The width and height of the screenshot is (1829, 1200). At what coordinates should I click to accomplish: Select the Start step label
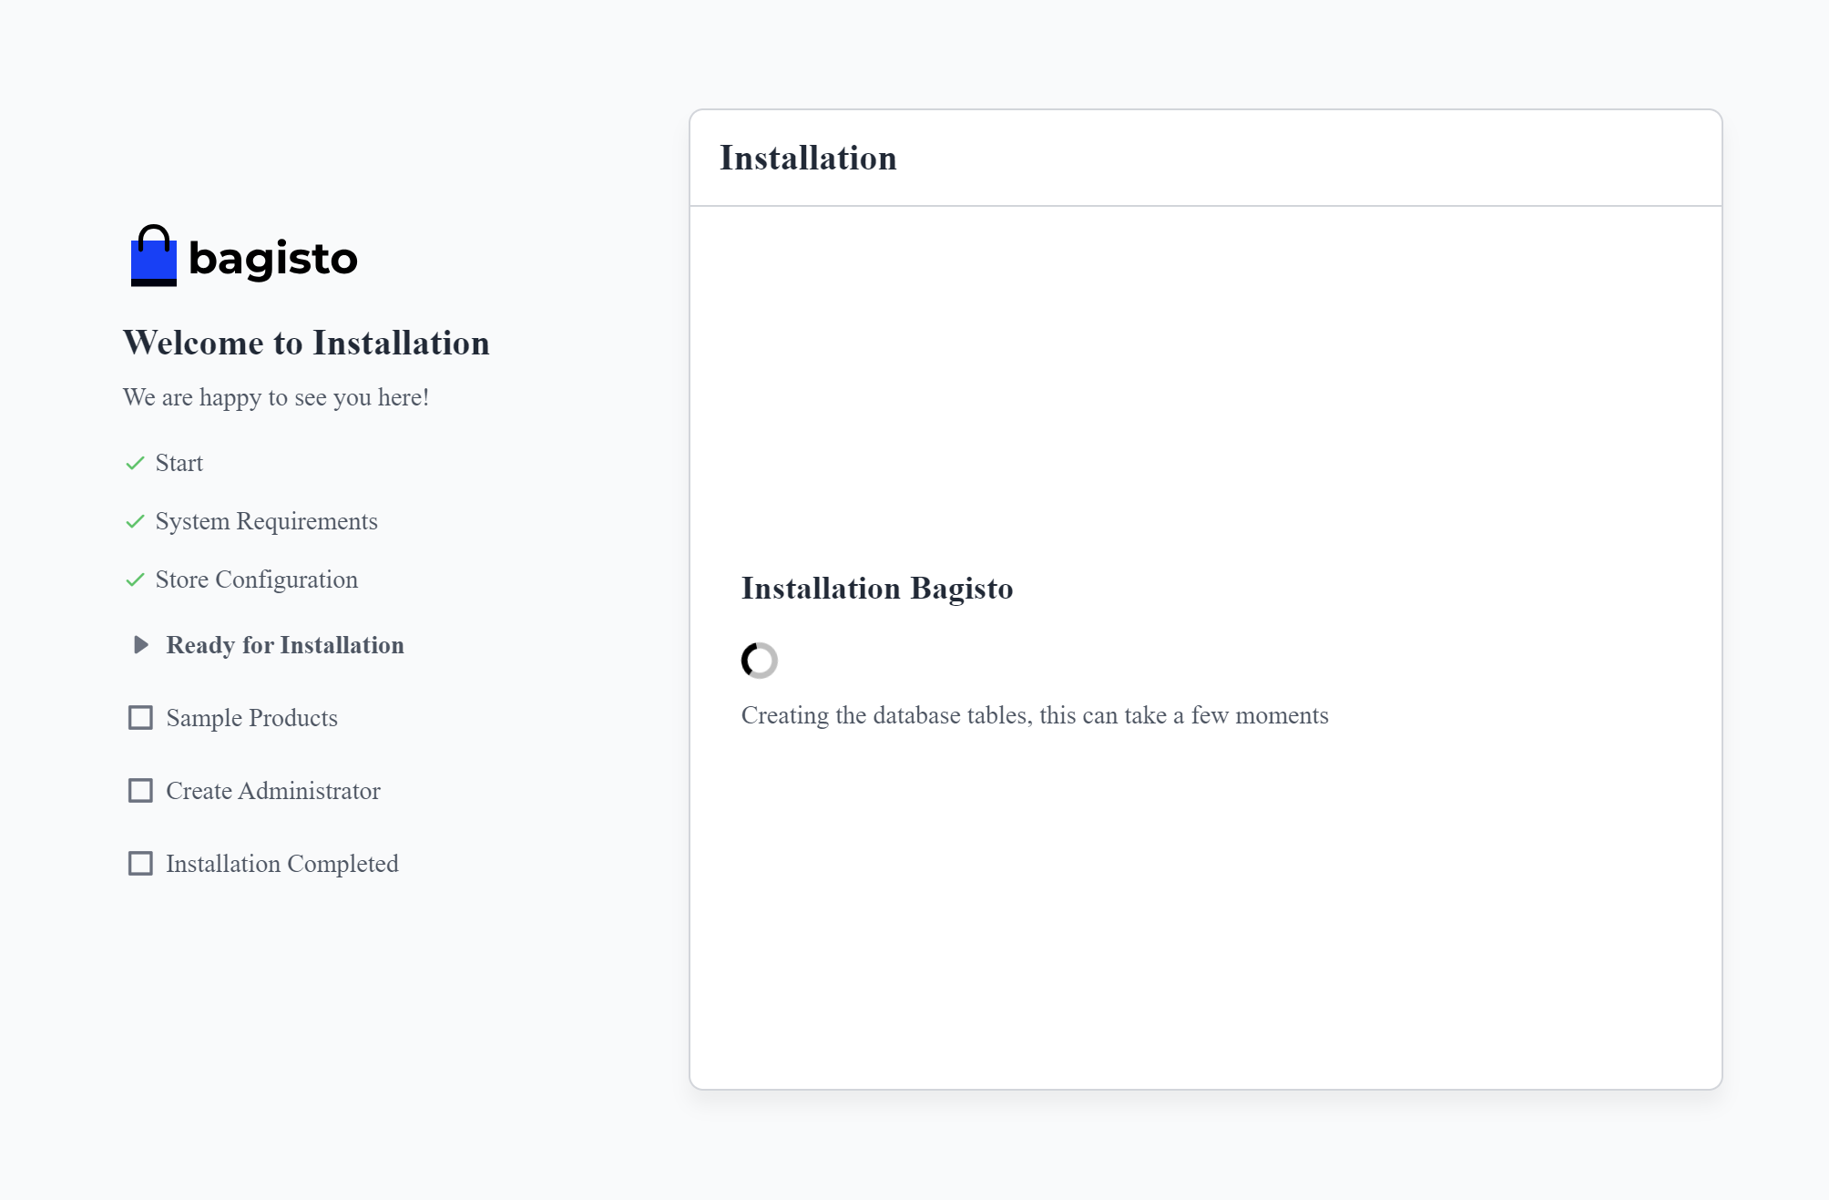coord(179,463)
